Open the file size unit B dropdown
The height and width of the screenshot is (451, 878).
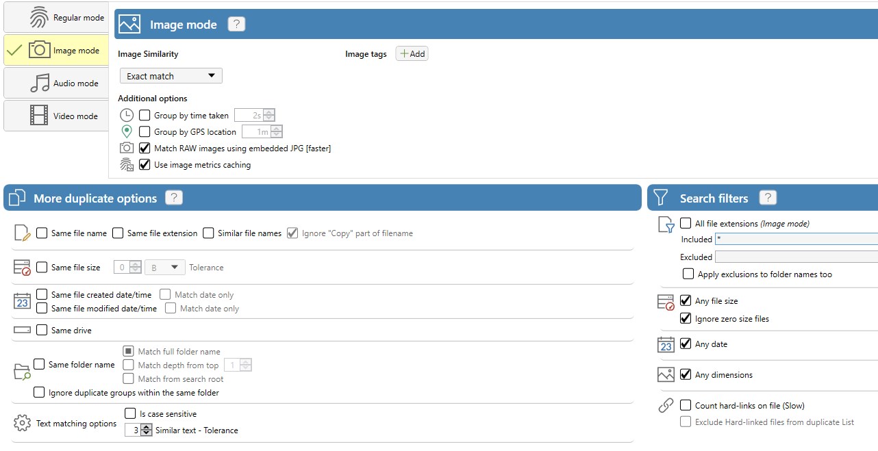(x=165, y=268)
